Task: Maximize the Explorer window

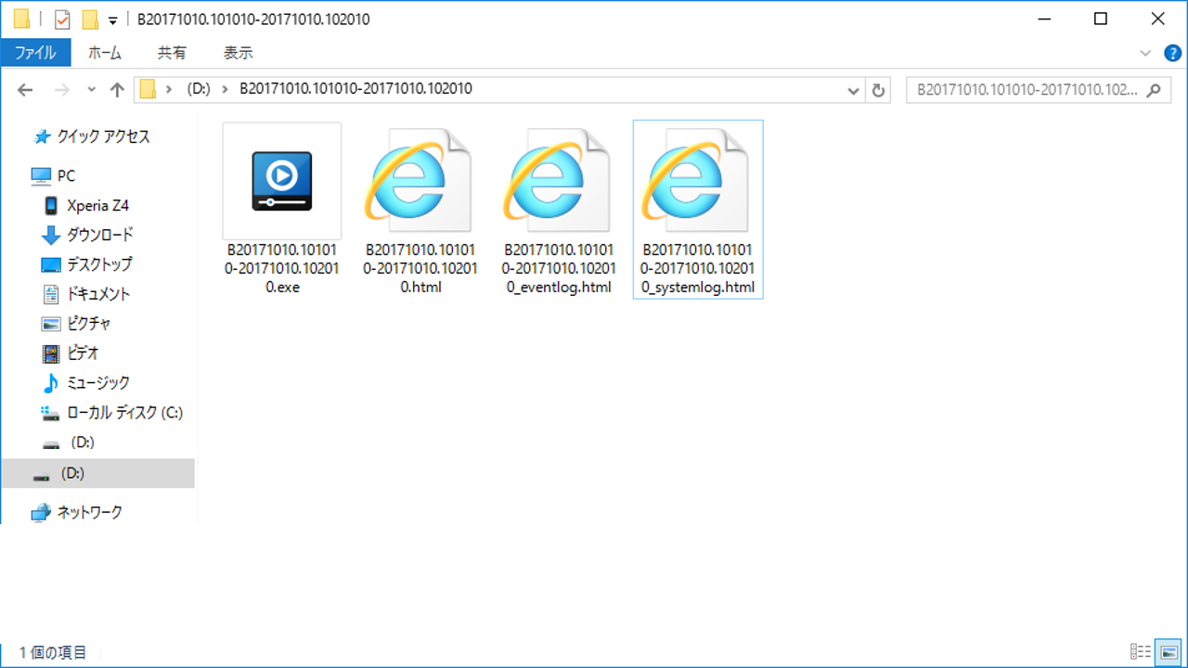Action: coord(1101,19)
